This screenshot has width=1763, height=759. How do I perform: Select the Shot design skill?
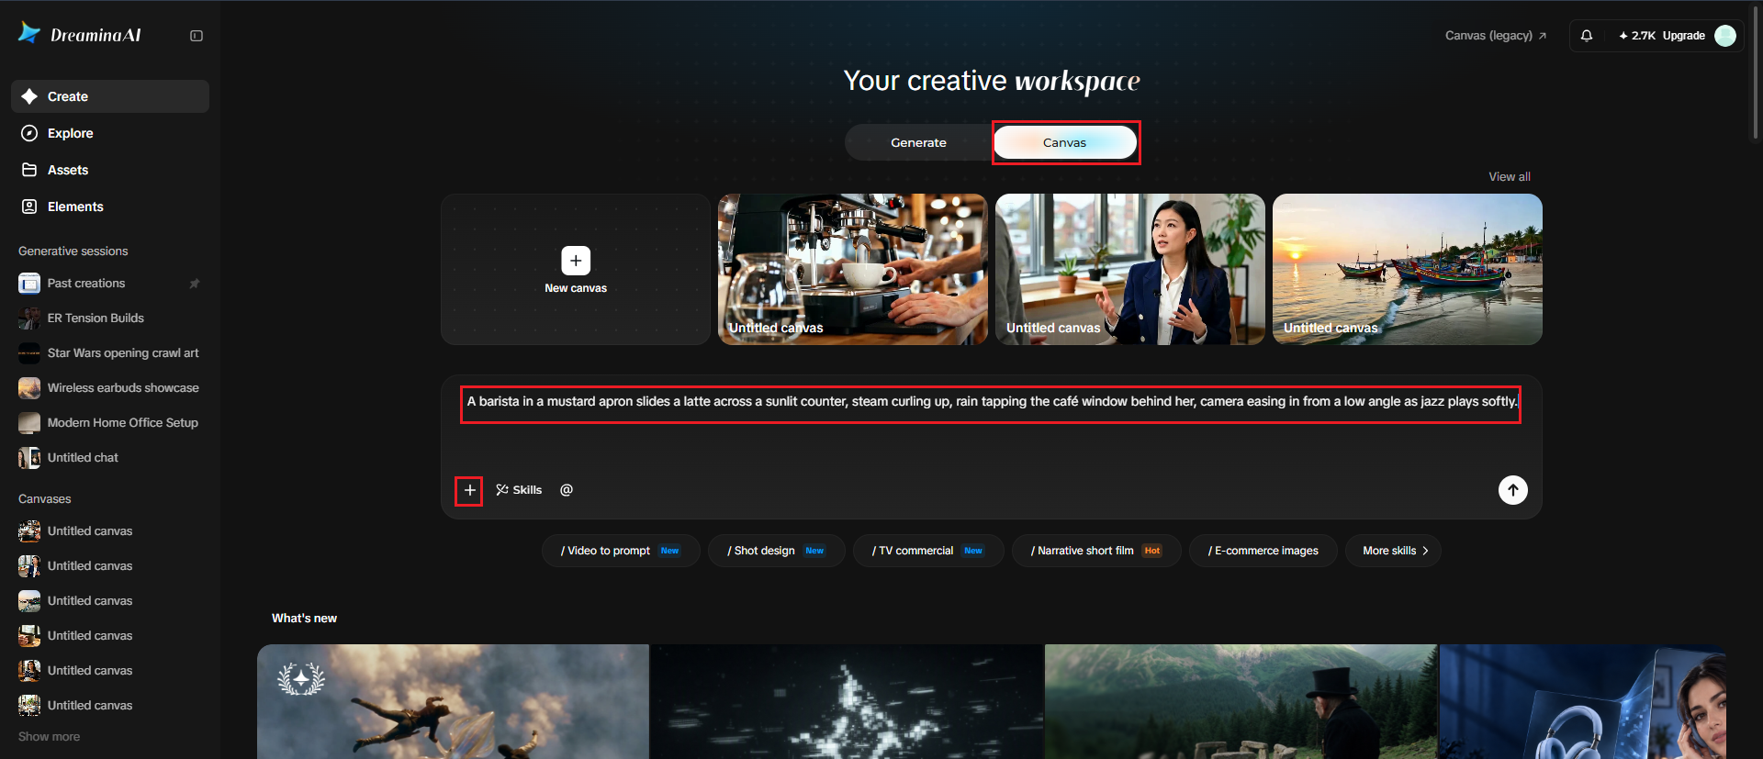point(776,551)
